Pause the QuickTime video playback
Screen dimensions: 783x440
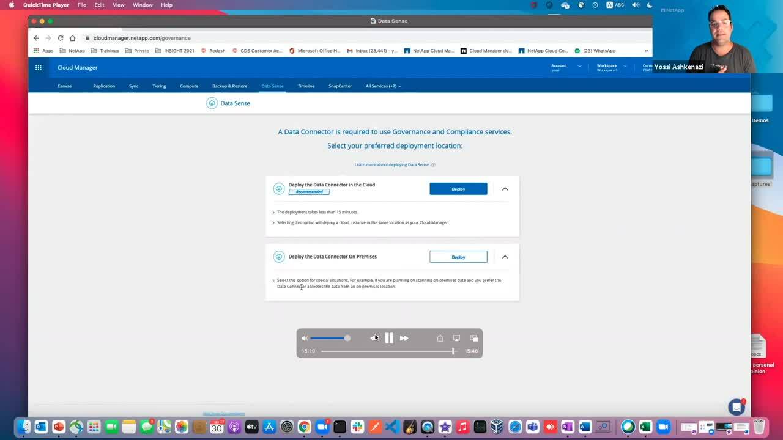click(389, 338)
